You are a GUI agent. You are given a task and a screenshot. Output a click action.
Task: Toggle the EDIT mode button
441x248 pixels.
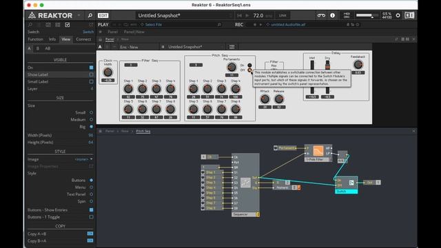(x=103, y=15)
